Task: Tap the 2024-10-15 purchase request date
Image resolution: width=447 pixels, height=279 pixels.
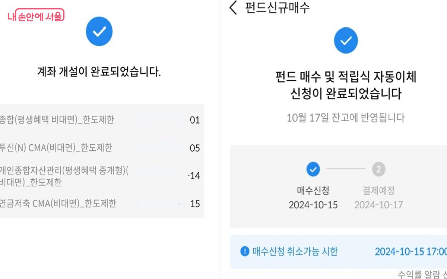Action: click(x=313, y=204)
